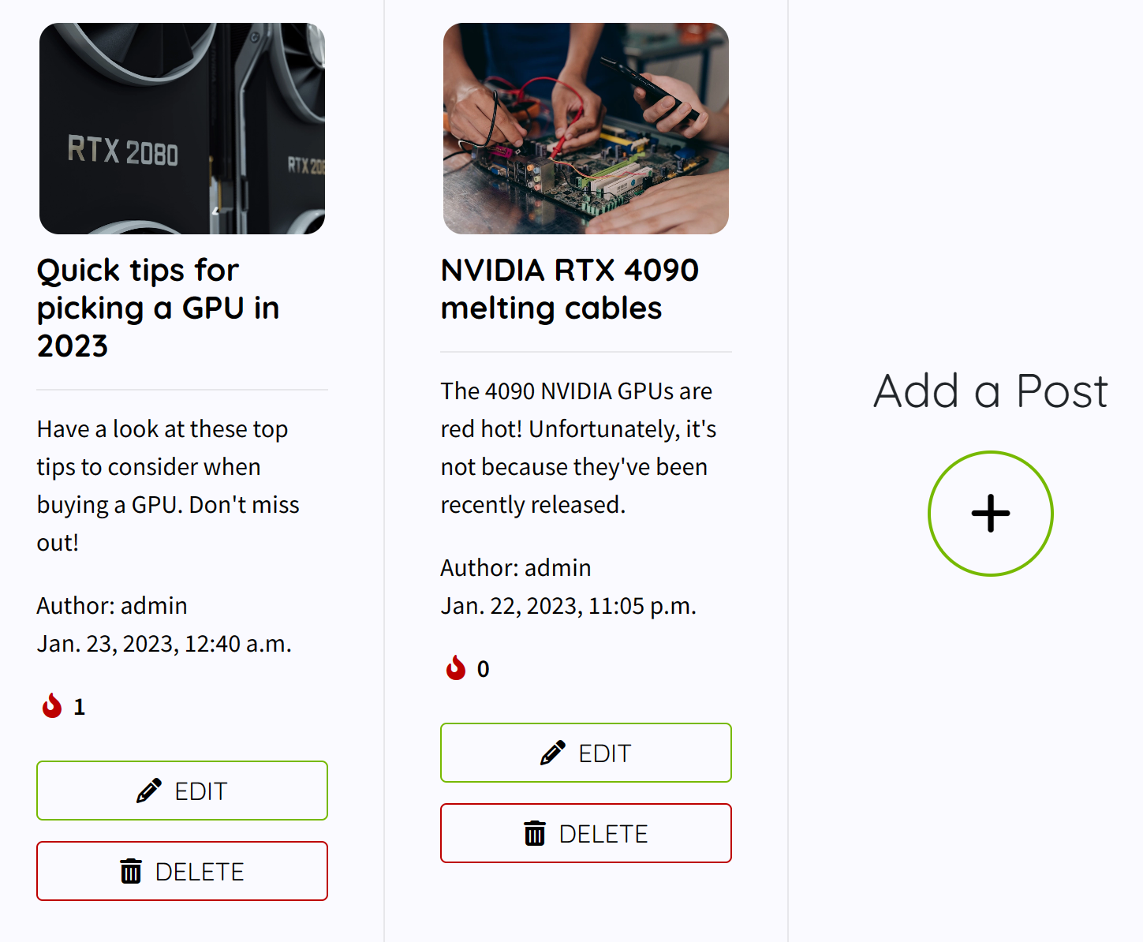This screenshot has height=942, width=1143.
Task: Delete the 'Quick tips for picking a GPU' post
Action: (x=182, y=871)
